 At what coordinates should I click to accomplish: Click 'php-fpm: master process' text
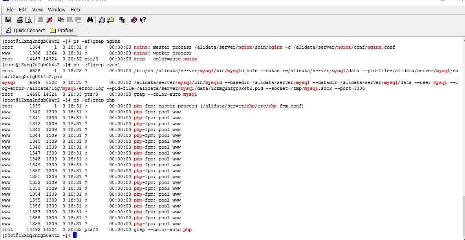[165, 106]
